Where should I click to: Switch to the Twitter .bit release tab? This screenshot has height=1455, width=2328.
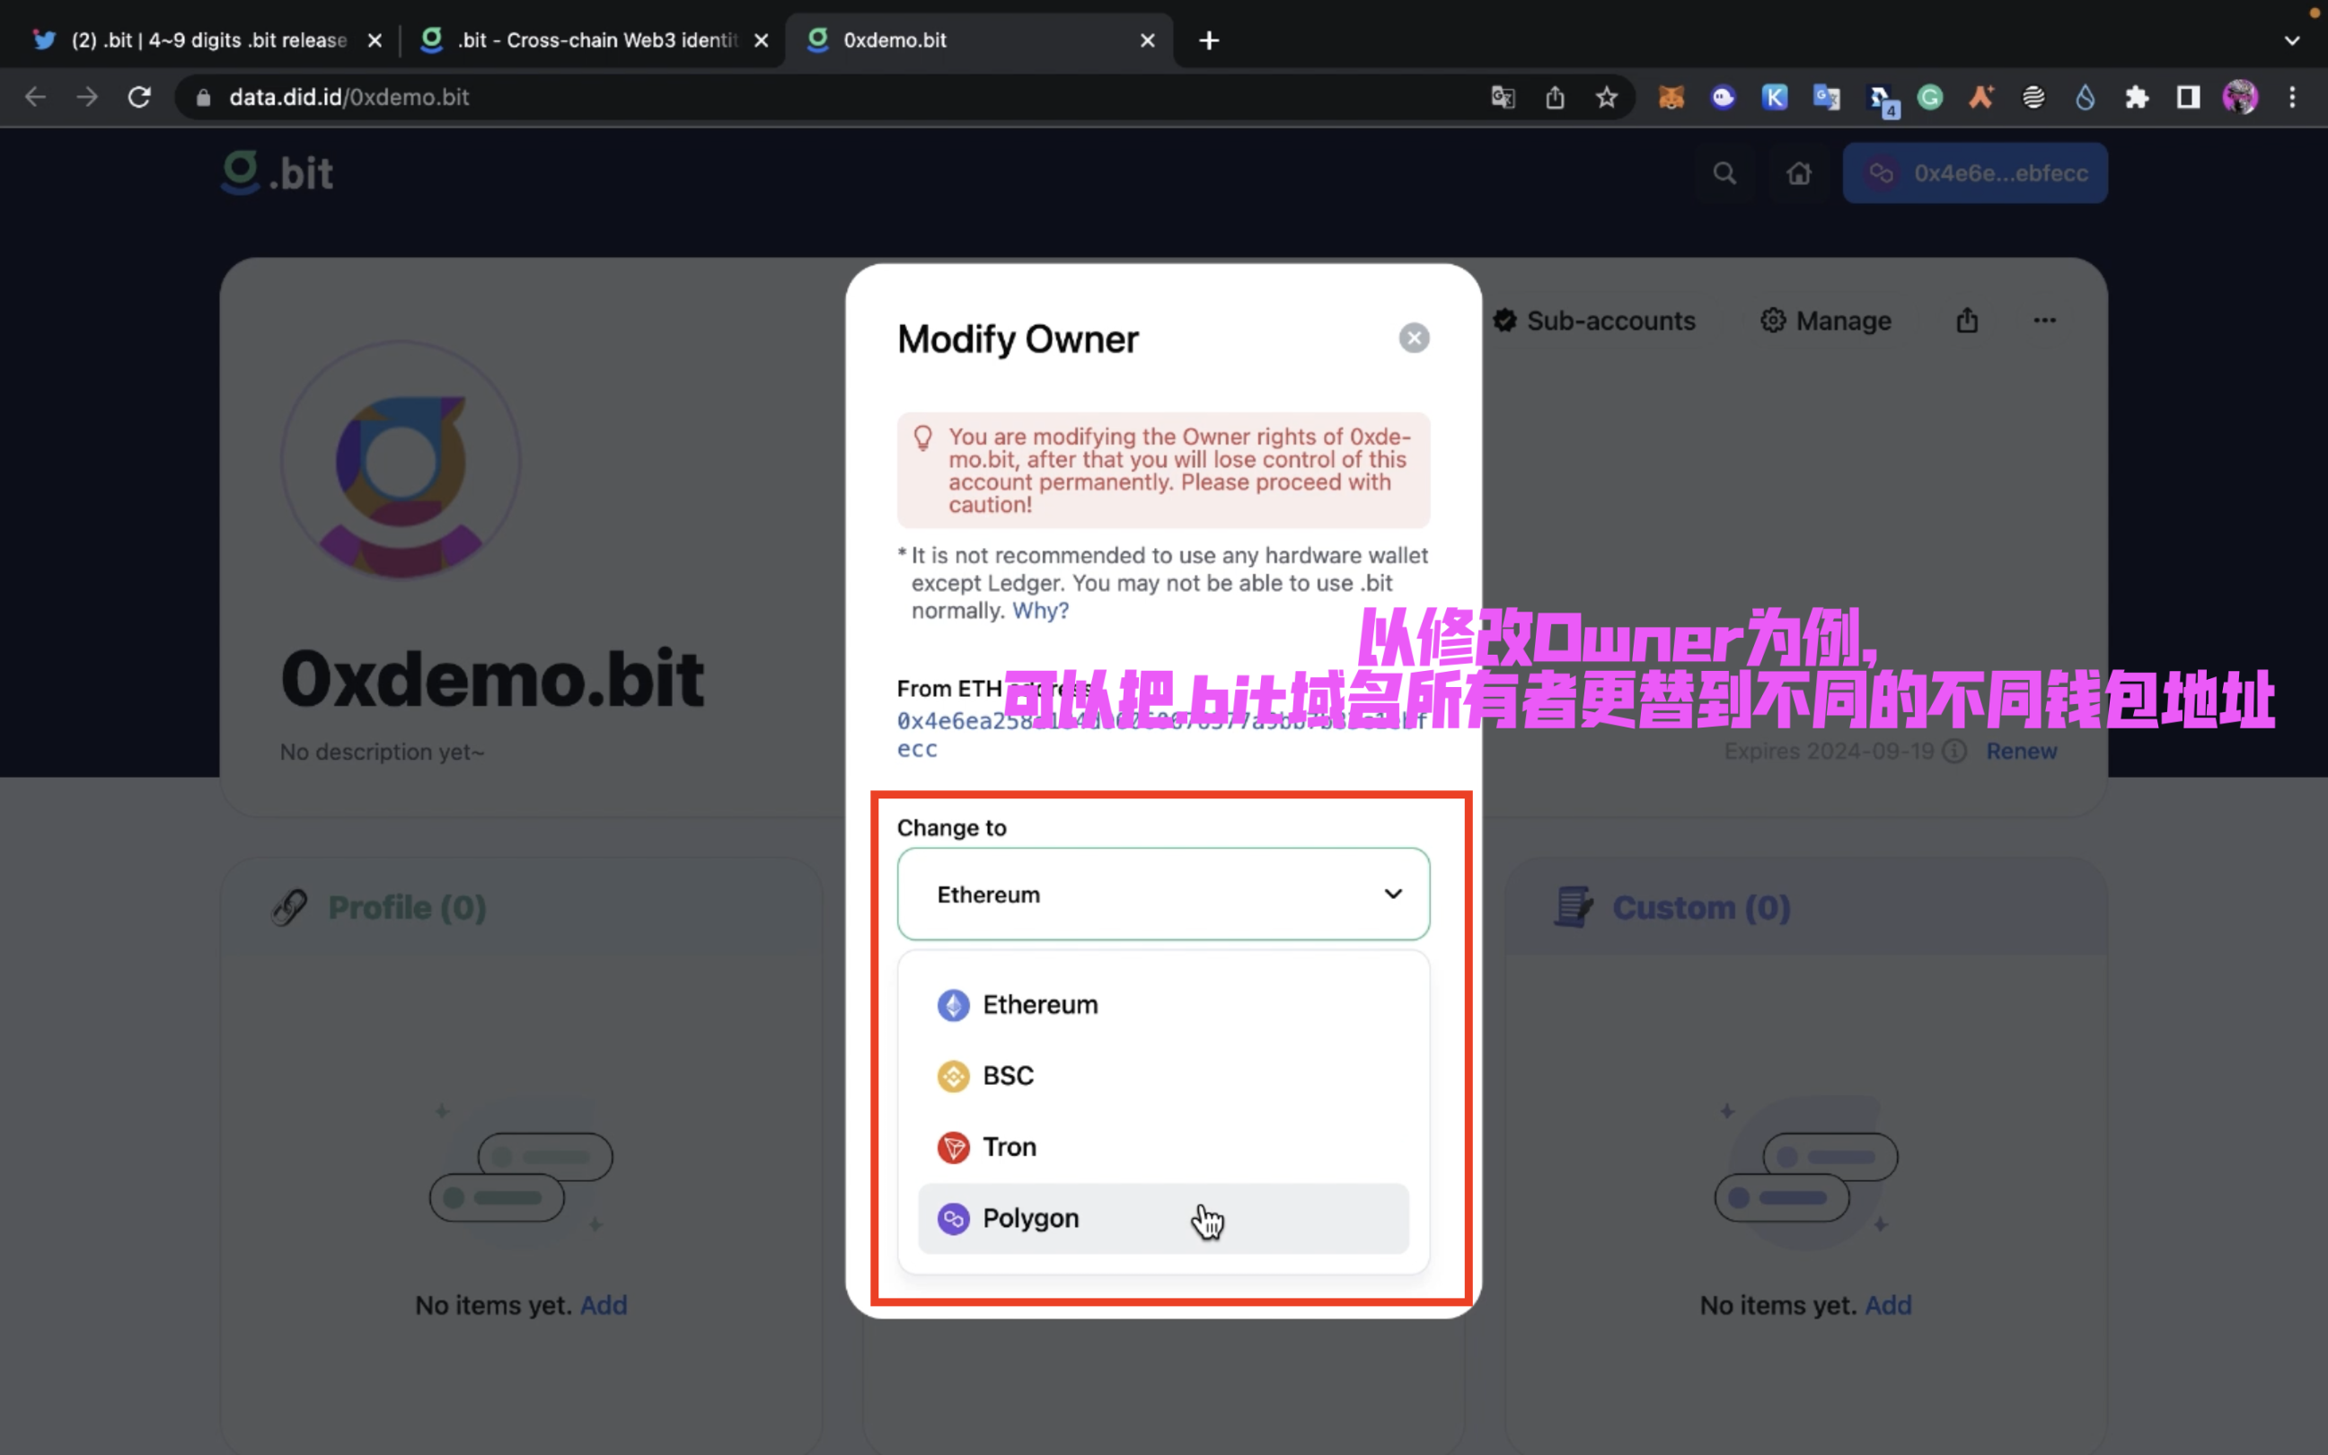point(208,40)
